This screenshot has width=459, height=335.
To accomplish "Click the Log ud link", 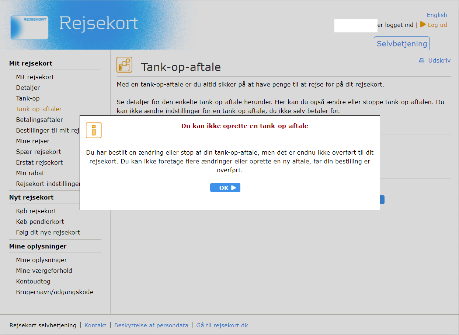I will click(437, 25).
